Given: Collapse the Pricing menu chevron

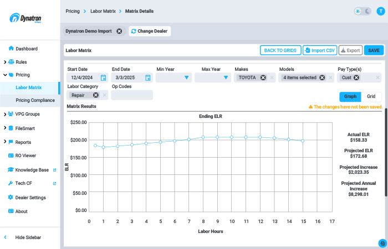Looking at the screenshot, I should [5, 75].
